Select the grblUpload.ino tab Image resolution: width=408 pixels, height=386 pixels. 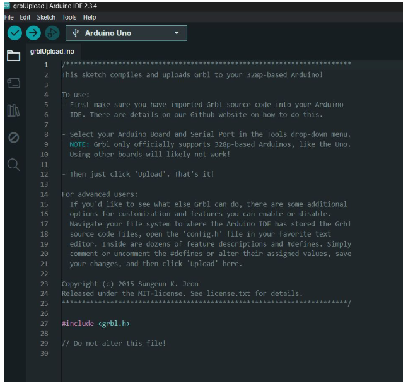[x=52, y=52]
